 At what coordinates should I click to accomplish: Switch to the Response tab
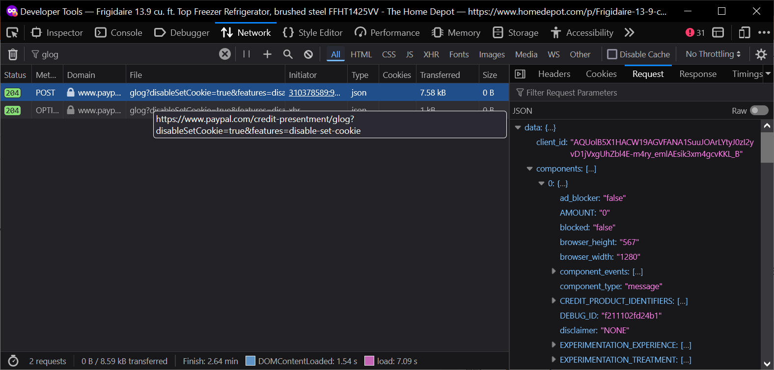pos(698,74)
